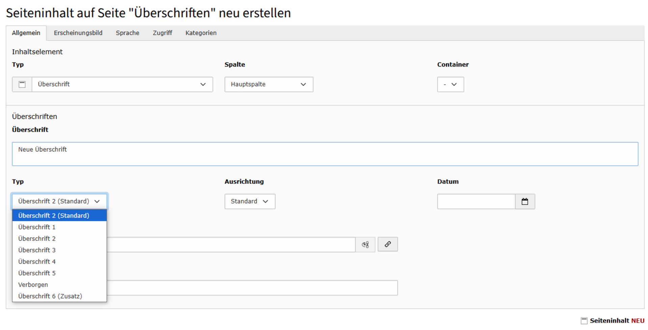Open the calendar date picker for Datum
The image size is (648, 330).
524,201
